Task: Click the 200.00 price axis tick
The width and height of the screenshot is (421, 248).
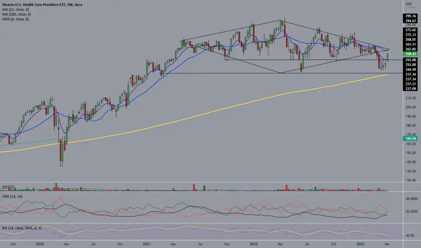Action: [411, 107]
